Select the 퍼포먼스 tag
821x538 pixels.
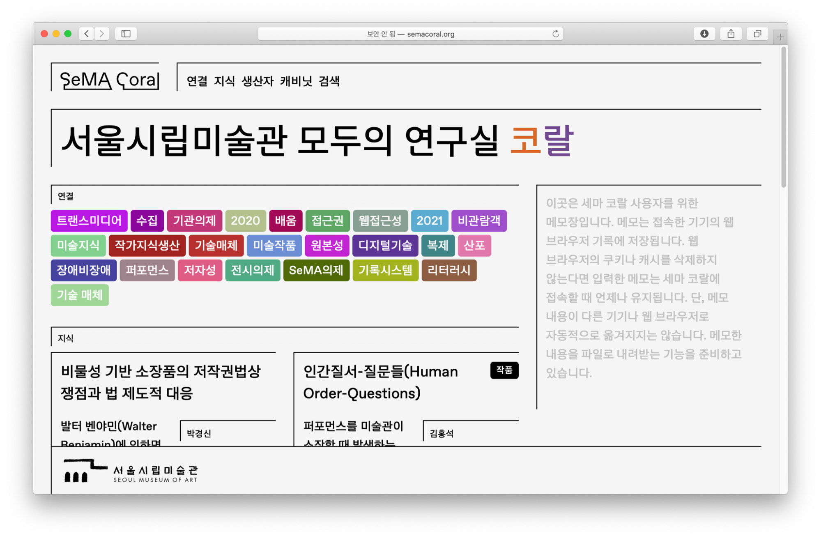click(x=147, y=270)
